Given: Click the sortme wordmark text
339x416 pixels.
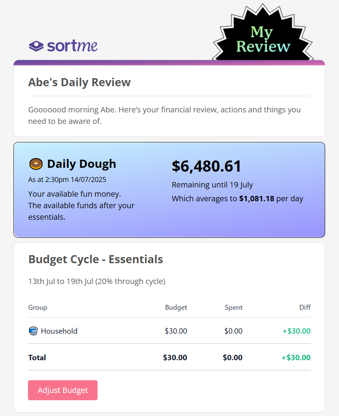Looking at the screenshot, I should click(72, 46).
